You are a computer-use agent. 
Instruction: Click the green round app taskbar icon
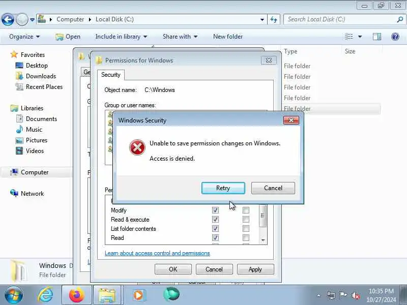(x=171, y=294)
